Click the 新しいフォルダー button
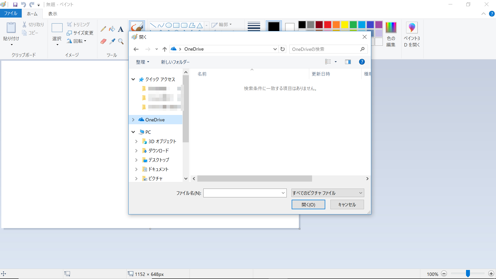This screenshot has width=496, height=279. pos(175,62)
